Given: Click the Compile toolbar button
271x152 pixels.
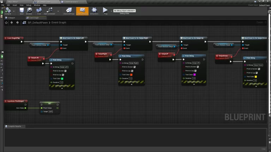Looking at the screenshot, I should pyautogui.click(x=8, y=11).
